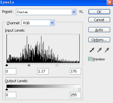The width and height of the screenshot is (113, 103).
Task: Click the output white slider handle
Action: pos(79,89)
